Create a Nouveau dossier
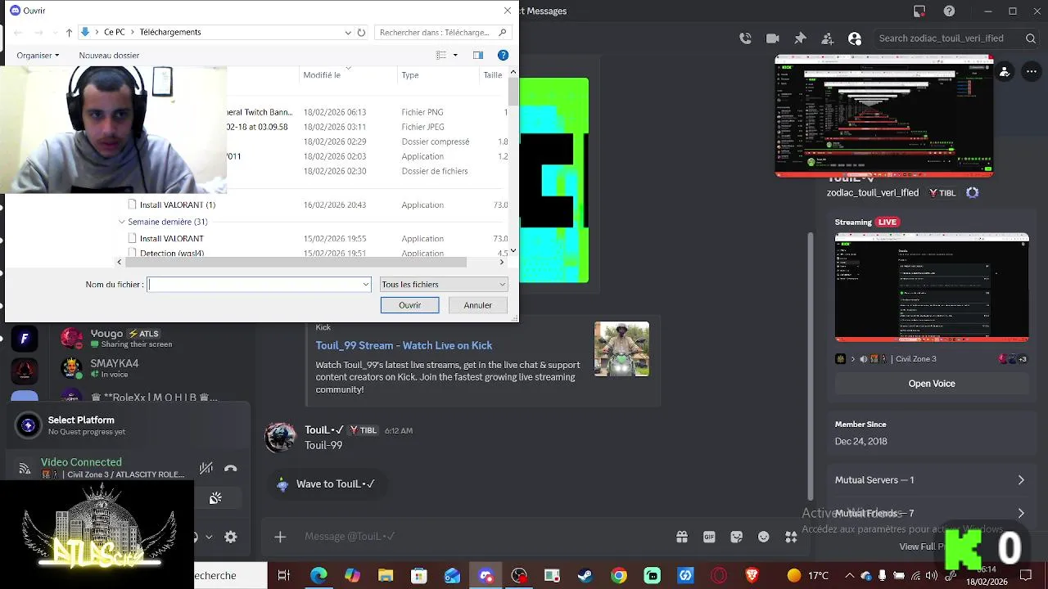 point(109,55)
